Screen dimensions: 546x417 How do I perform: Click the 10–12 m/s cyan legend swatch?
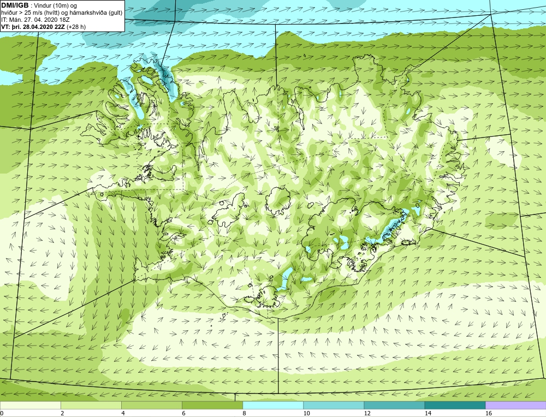334,405
